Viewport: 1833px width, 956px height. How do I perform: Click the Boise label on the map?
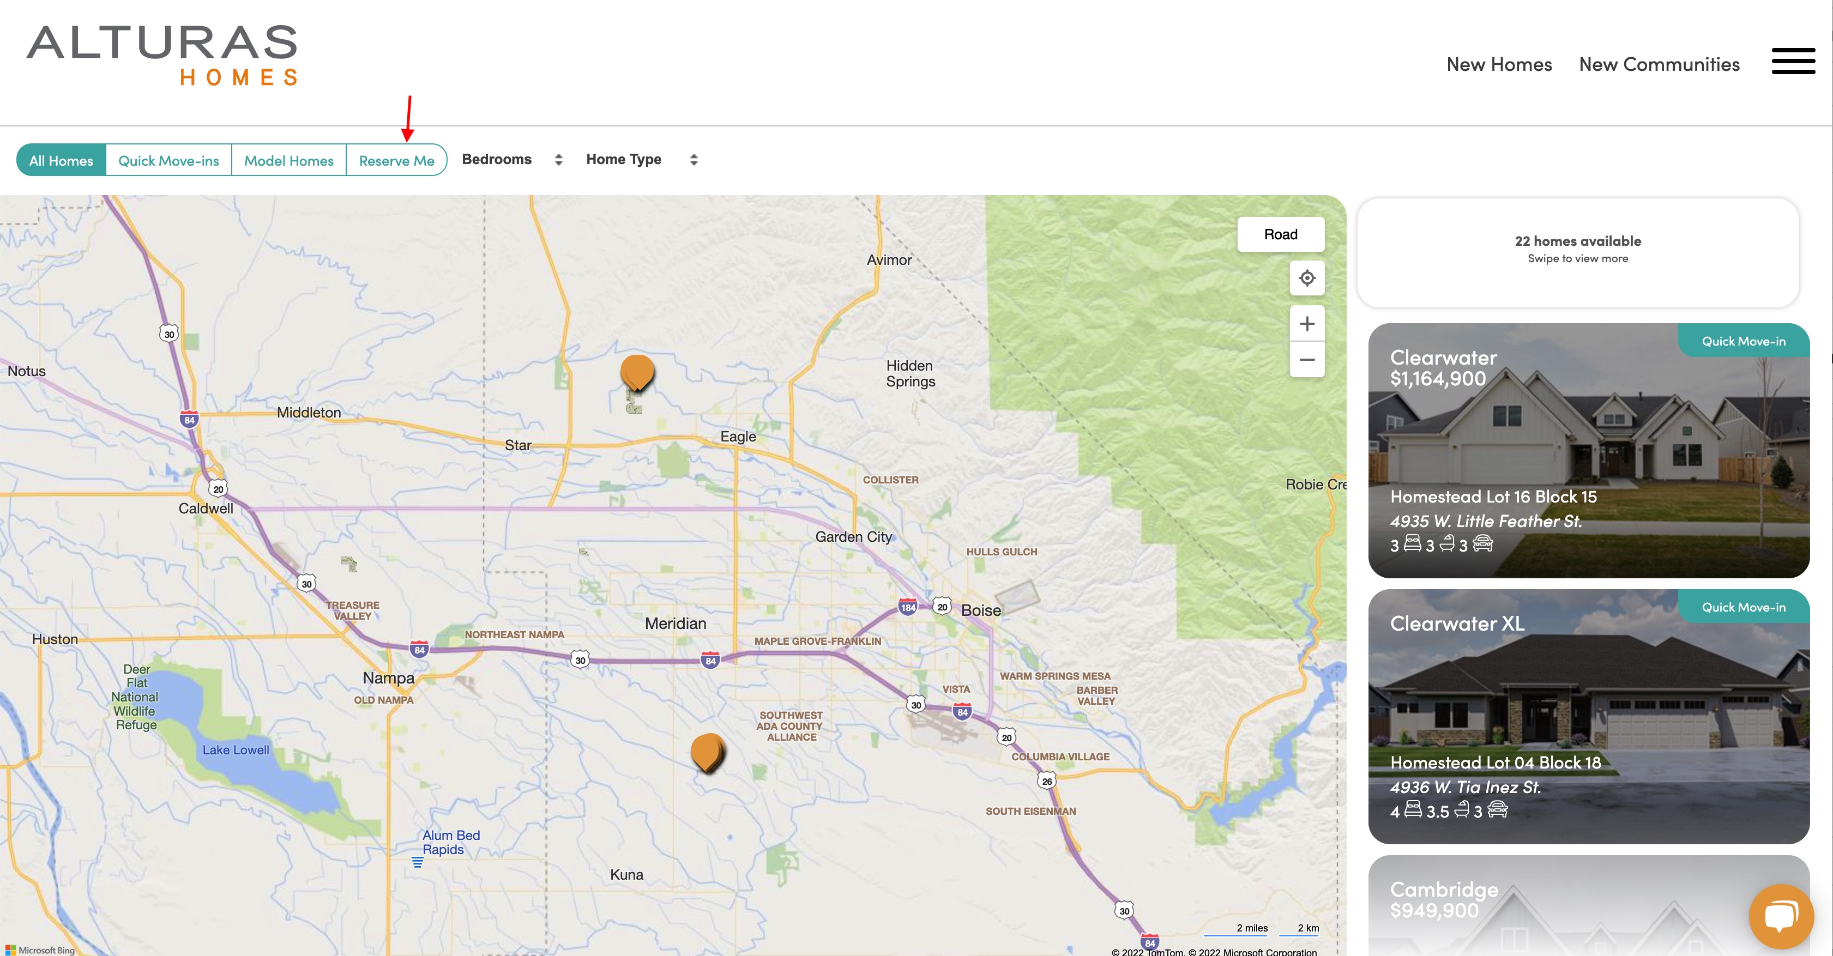pyautogui.click(x=980, y=610)
